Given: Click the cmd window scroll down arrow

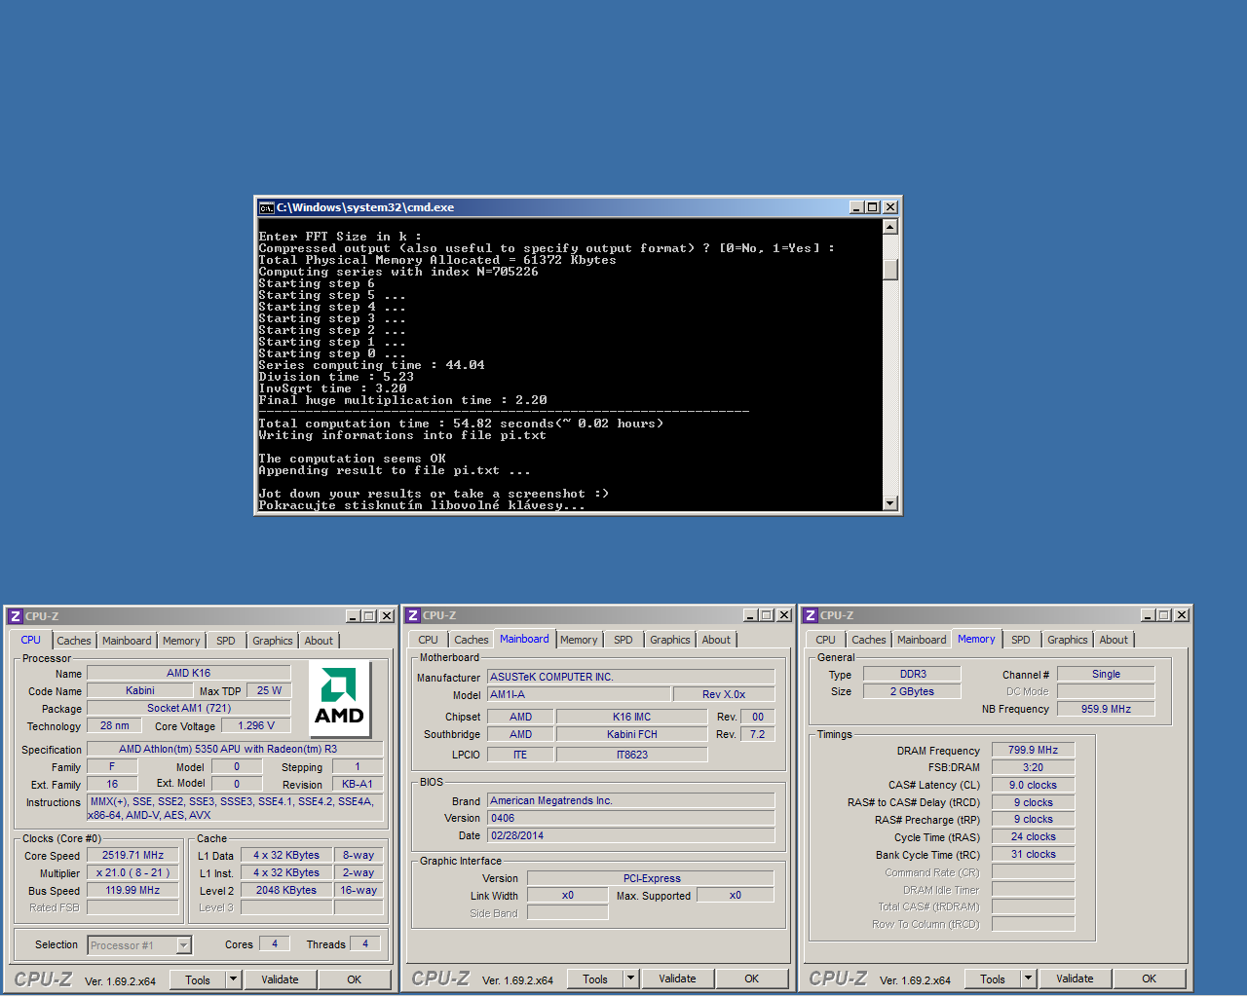Looking at the screenshot, I should [889, 502].
